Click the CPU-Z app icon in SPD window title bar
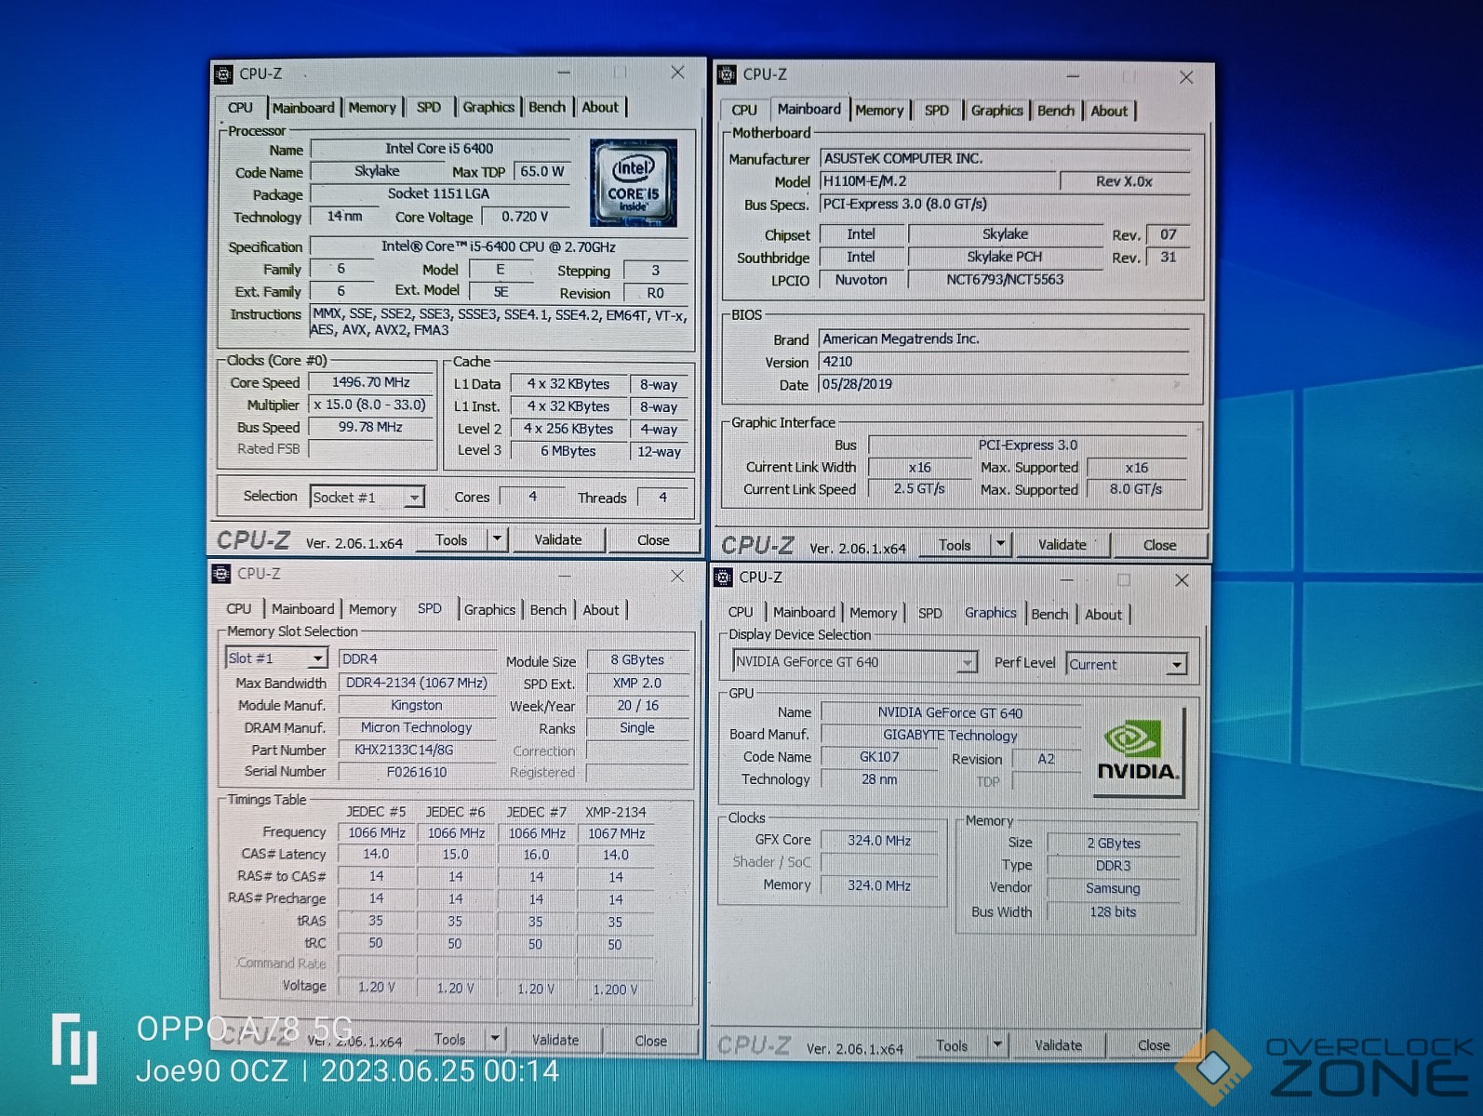This screenshot has height=1116, width=1483. pos(221,574)
